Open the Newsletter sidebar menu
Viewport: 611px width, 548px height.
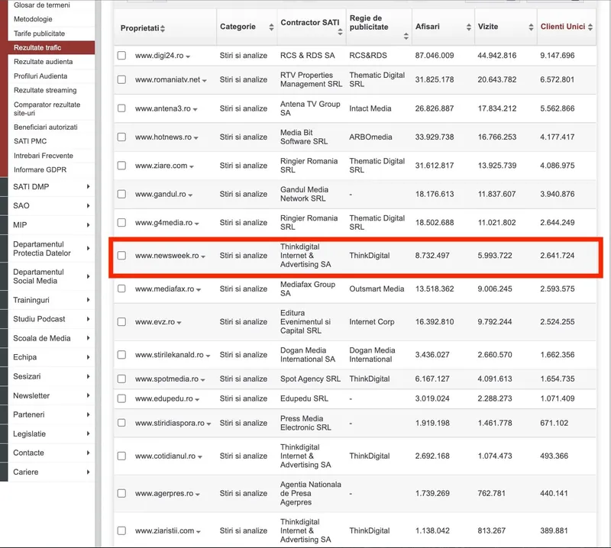click(x=51, y=395)
